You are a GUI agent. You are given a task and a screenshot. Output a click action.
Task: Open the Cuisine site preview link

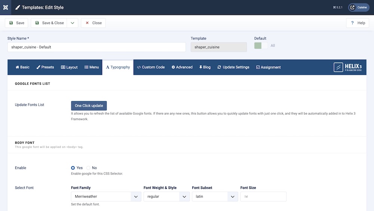click(x=359, y=7)
